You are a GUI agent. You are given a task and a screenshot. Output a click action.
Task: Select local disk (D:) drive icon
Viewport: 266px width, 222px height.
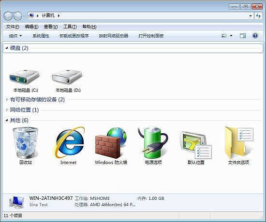67,77
